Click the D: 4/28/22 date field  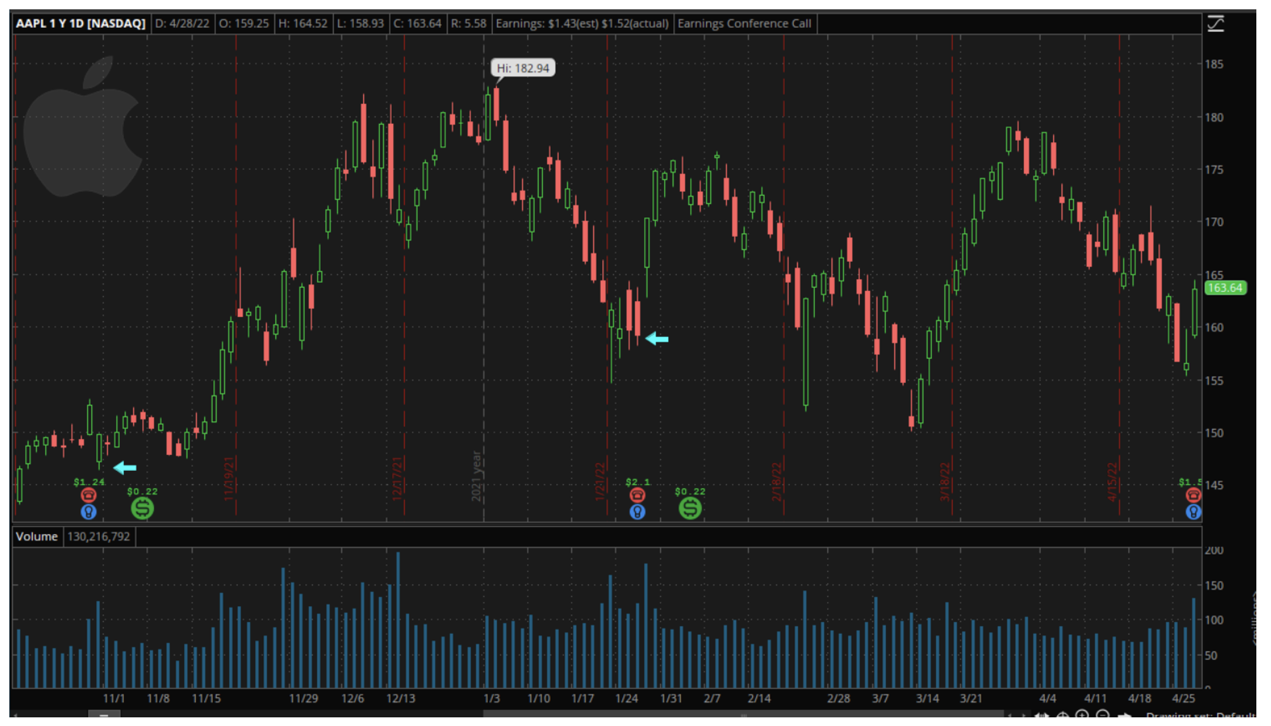click(182, 23)
